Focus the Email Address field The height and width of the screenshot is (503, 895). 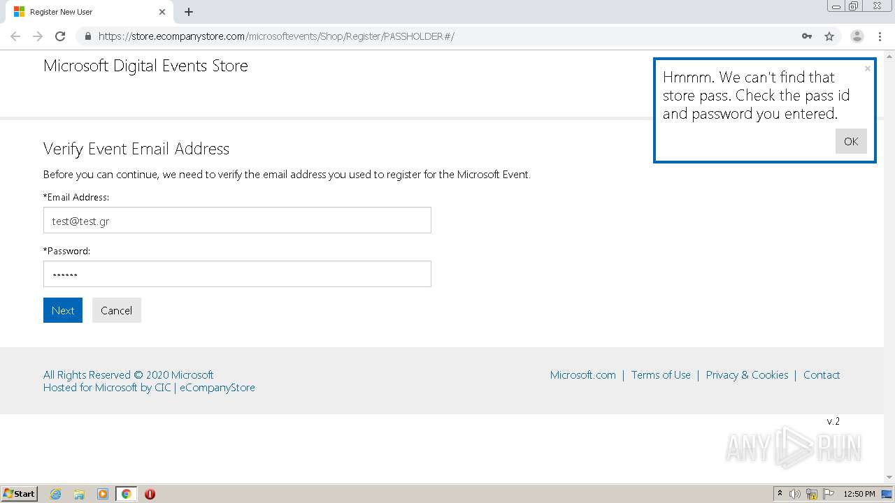pyautogui.click(x=237, y=221)
